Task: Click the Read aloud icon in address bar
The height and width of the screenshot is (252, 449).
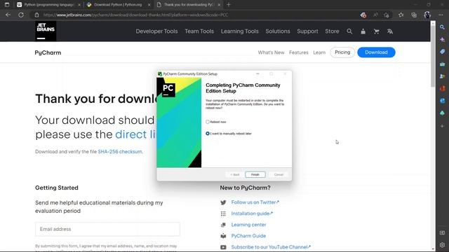Action: (375, 15)
